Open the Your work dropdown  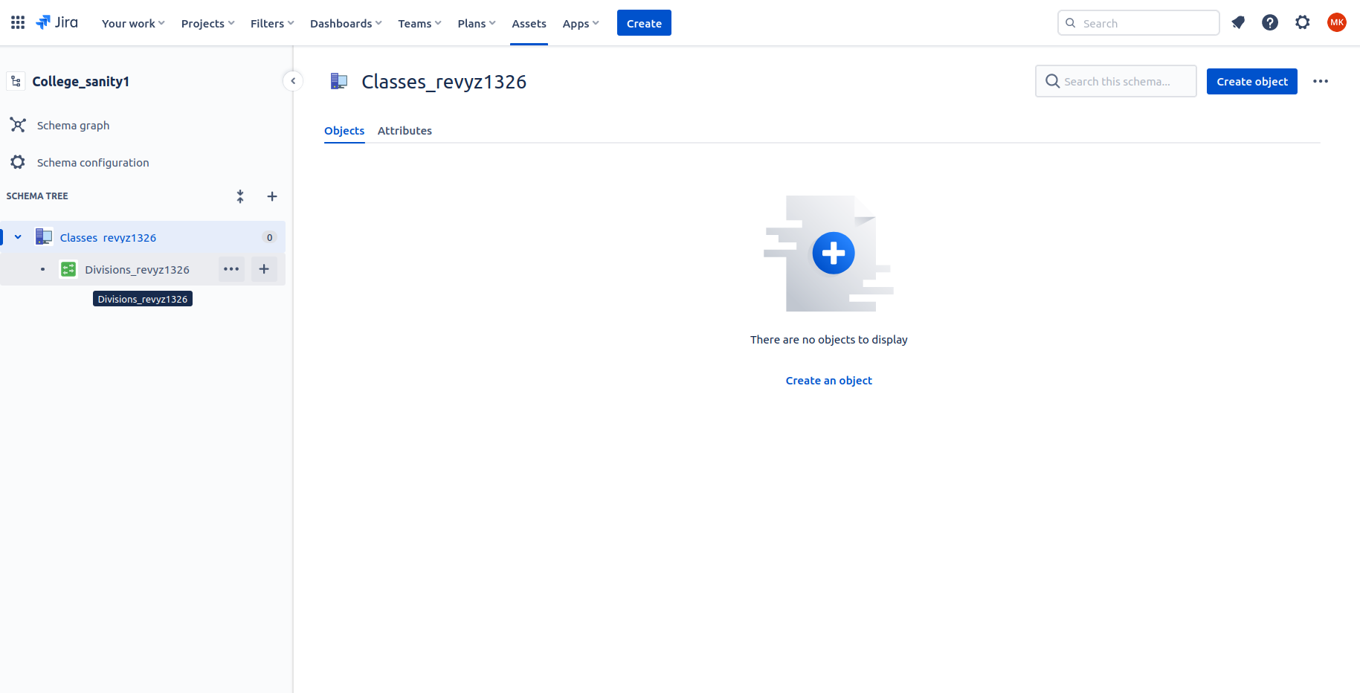[133, 23]
